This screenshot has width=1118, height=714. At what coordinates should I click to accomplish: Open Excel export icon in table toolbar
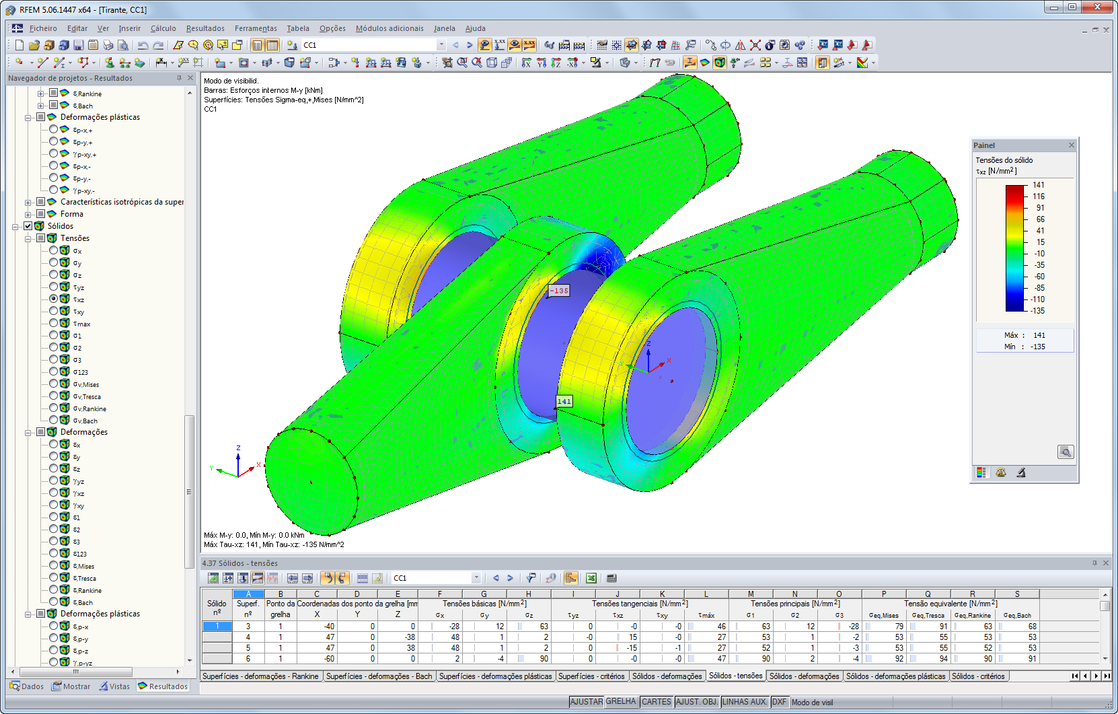pyautogui.click(x=591, y=578)
